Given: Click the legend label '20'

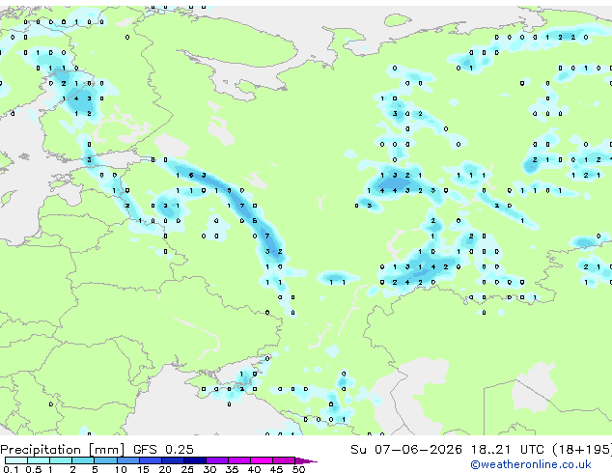Looking at the screenshot, I should (x=165, y=469).
